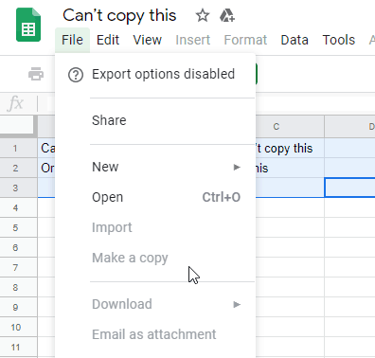The width and height of the screenshot is (375, 358).
Task: Expand the New submenu arrow
Action: pos(237,167)
